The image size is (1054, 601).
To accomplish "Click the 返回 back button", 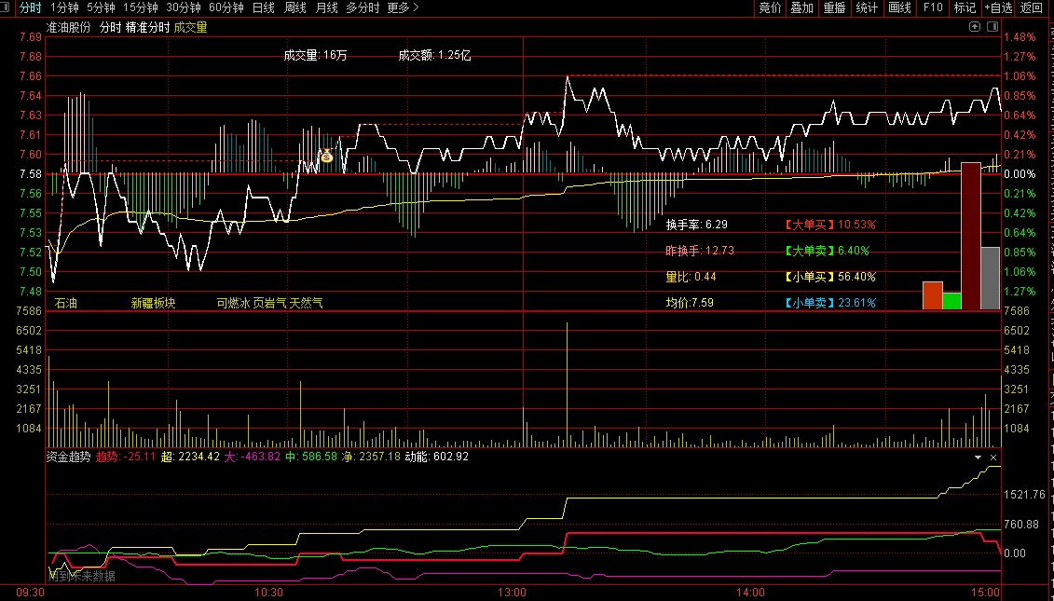I will point(1031,8).
